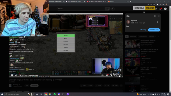Click Watch full video link in player controls

(x=33, y=75)
